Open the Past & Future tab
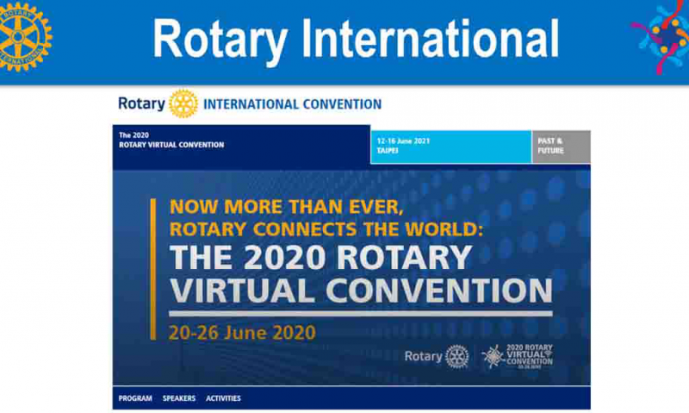This screenshot has width=689, height=413. pyautogui.click(x=562, y=147)
